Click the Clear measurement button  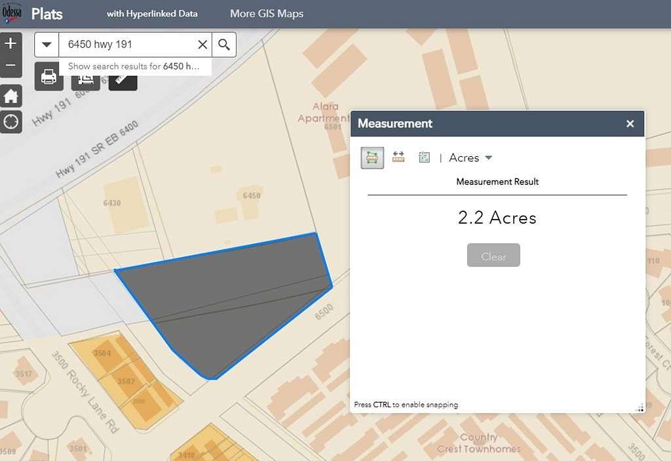(x=493, y=255)
